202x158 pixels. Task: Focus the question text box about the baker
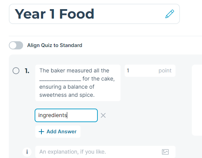[78, 83]
